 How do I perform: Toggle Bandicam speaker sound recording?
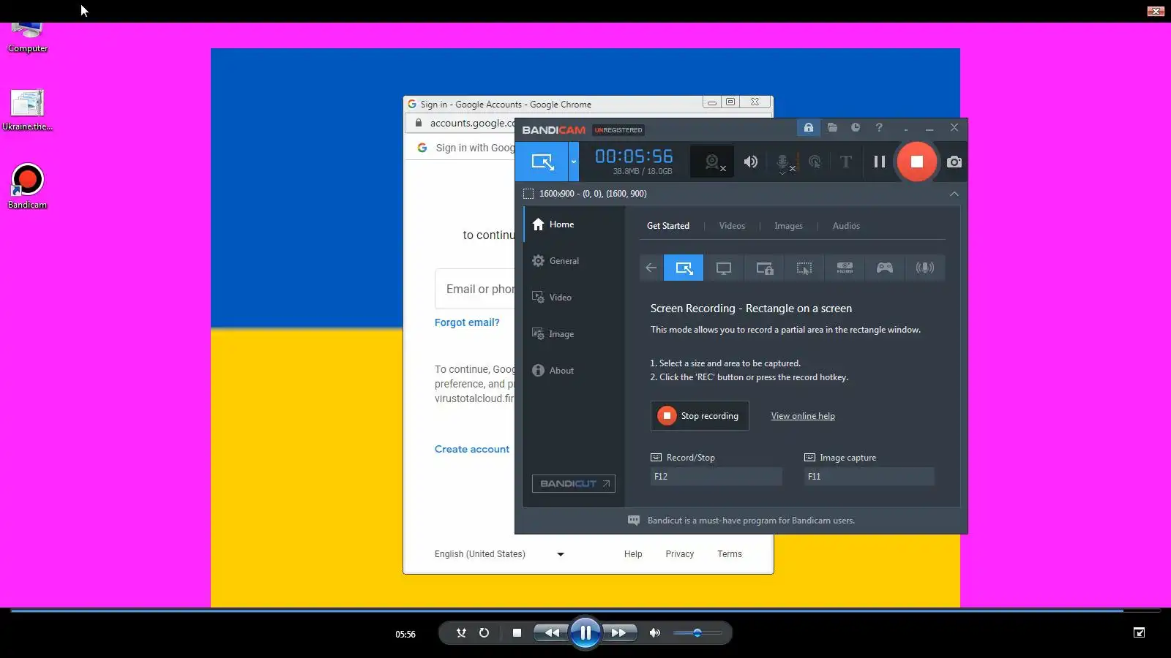coord(751,162)
